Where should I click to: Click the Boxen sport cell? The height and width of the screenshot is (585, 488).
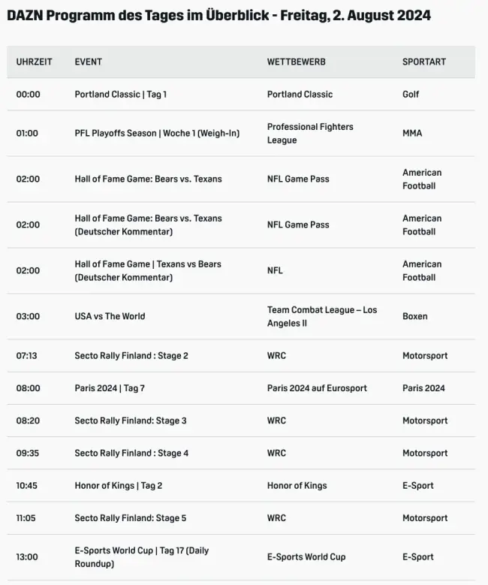click(414, 316)
